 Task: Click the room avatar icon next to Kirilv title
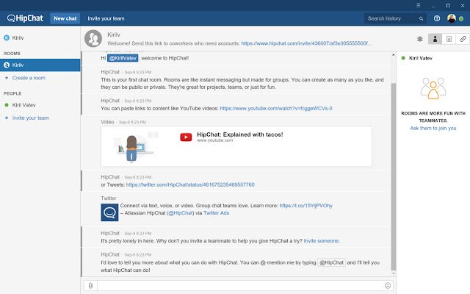pos(93,38)
